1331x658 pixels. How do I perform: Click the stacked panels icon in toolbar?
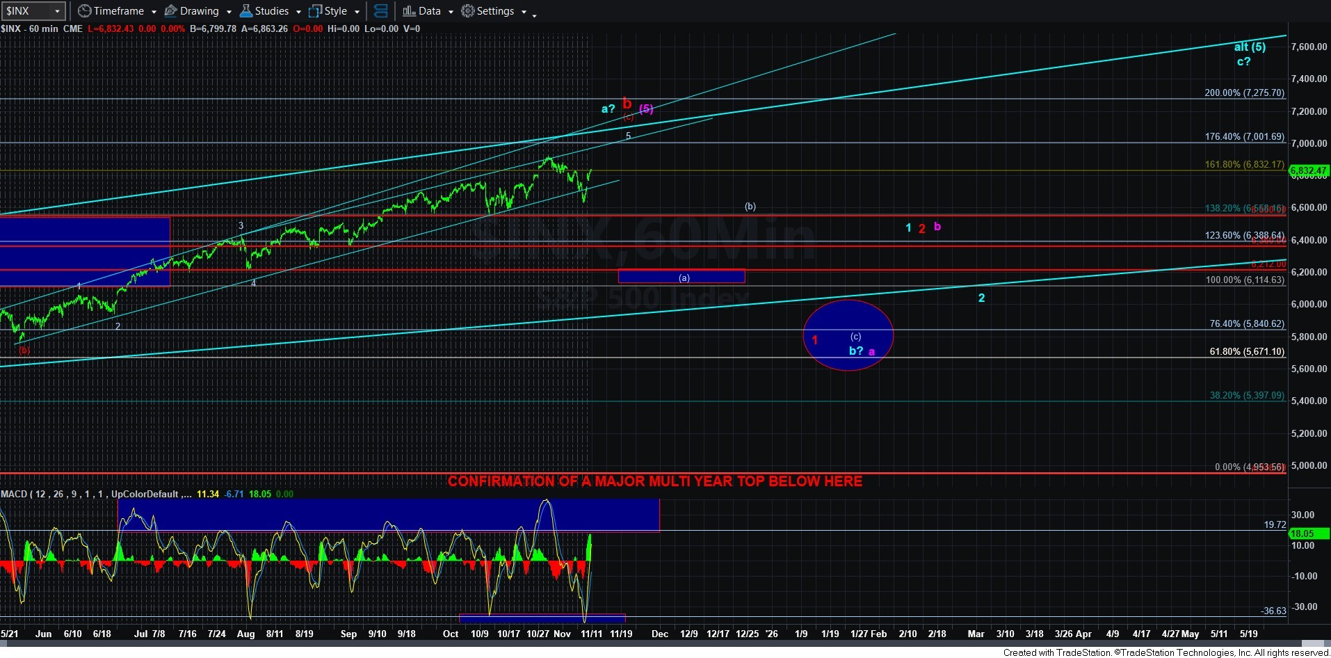(380, 11)
